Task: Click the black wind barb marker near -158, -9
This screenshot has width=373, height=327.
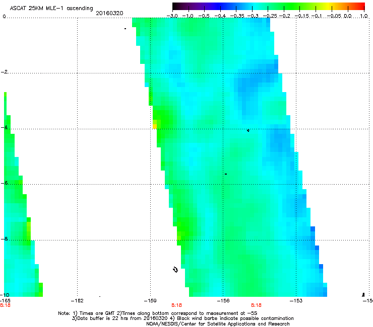Action: click(175, 270)
